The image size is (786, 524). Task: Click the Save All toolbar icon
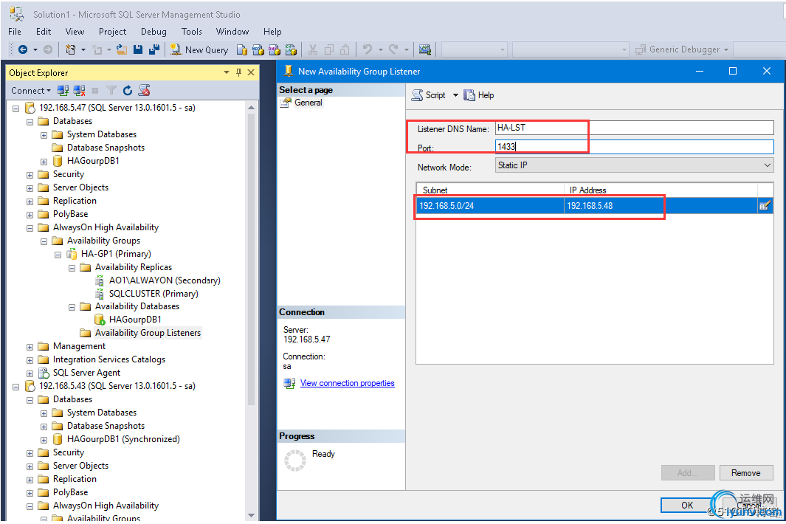coord(154,49)
